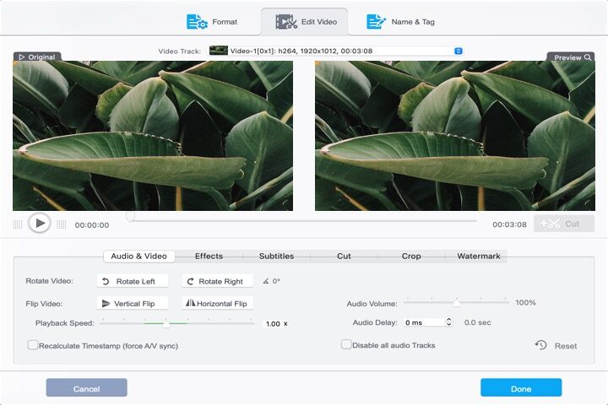
Task: Open the Watermark tab
Action: [479, 256]
